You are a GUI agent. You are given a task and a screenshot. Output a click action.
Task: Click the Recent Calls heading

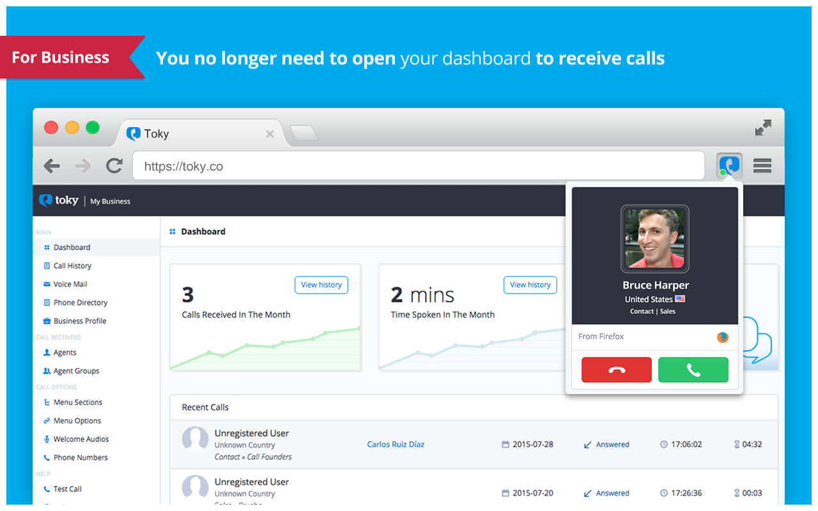(205, 407)
